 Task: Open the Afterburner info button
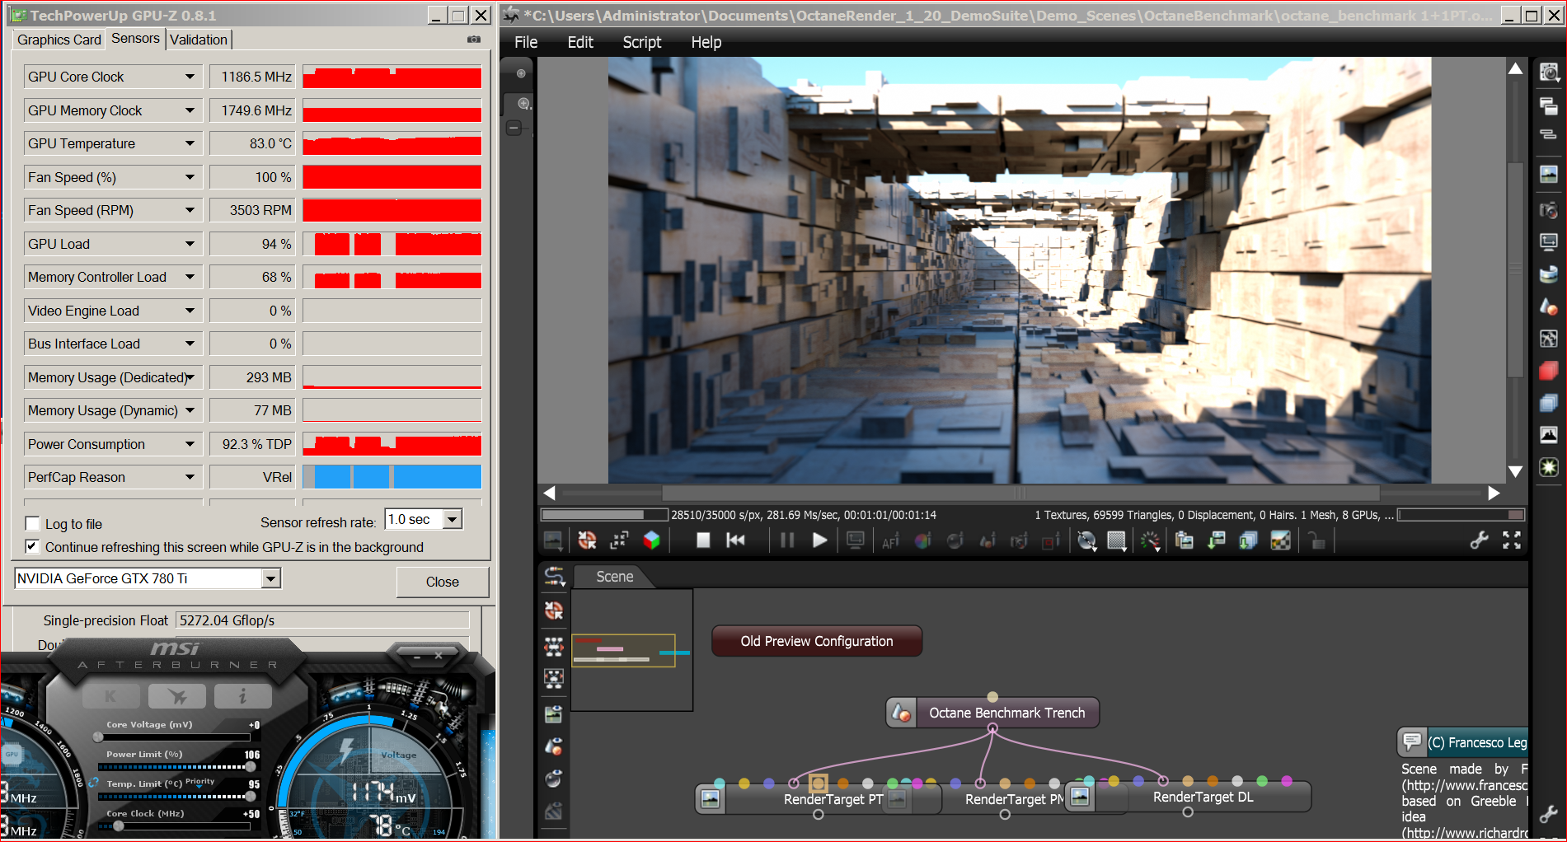pyautogui.click(x=242, y=697)
